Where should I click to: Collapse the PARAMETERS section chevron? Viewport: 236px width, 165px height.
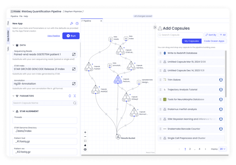13,96
